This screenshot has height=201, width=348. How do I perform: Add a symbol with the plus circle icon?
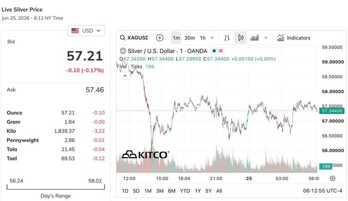(x=160, y=38)
